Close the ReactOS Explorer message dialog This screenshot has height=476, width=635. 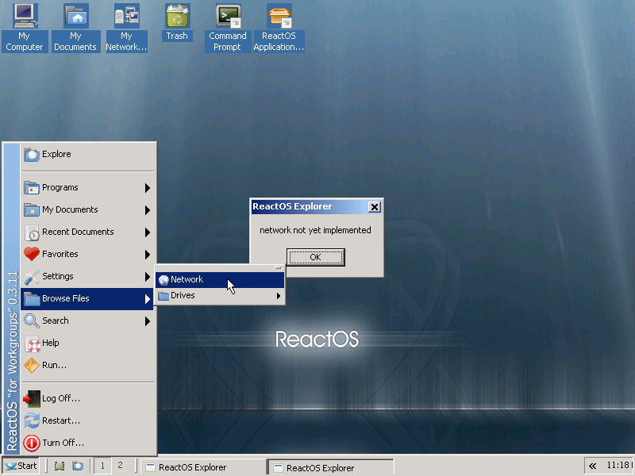point(374,207)
